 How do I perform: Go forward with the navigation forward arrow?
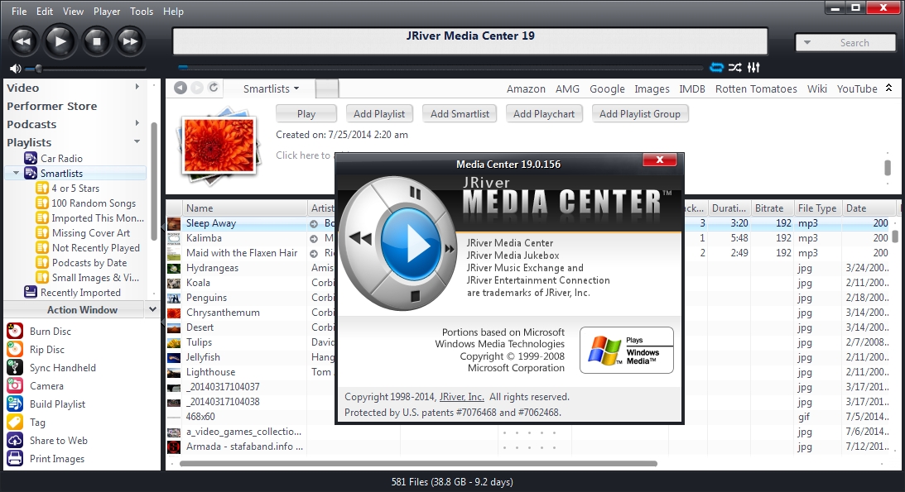(197, 88)
